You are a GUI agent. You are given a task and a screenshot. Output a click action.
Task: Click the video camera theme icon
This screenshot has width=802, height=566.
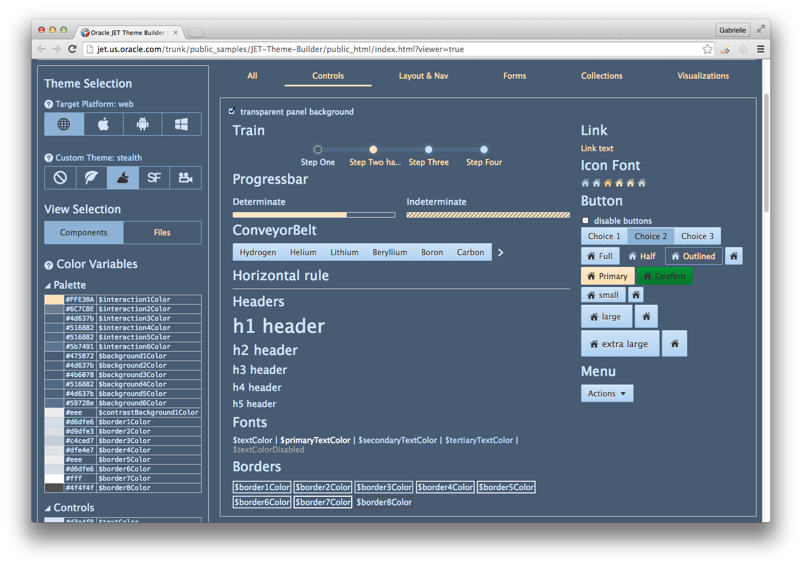[x=186, y=178]
